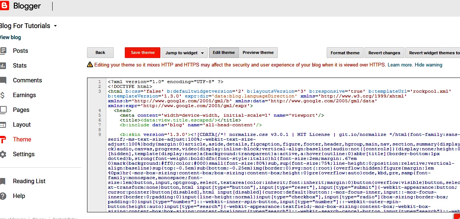Viewport: 460px width, 219px height.
Task: Select Theme in the sidebar
Action: click(22, 140)
